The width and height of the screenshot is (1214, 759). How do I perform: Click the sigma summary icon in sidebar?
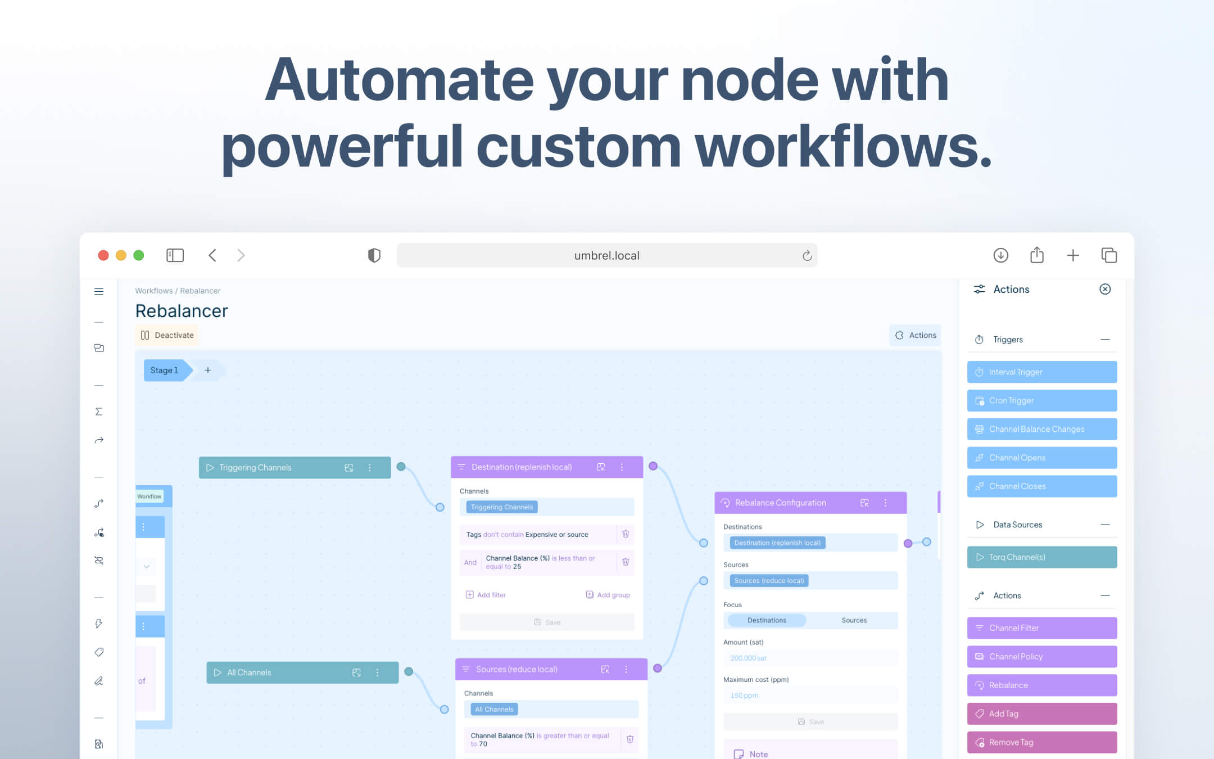coord(99,412)
